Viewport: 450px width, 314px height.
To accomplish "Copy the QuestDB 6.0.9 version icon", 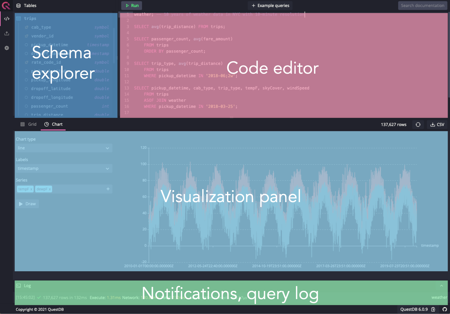I will pyautogui.click(x=433, y=309).
